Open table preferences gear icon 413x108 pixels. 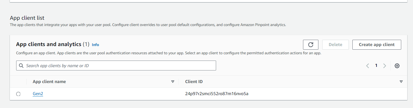tap(397, 66)
